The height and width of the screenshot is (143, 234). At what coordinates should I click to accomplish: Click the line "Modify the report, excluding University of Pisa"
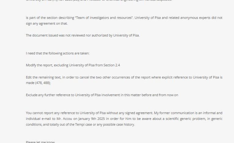click(73, 65)
